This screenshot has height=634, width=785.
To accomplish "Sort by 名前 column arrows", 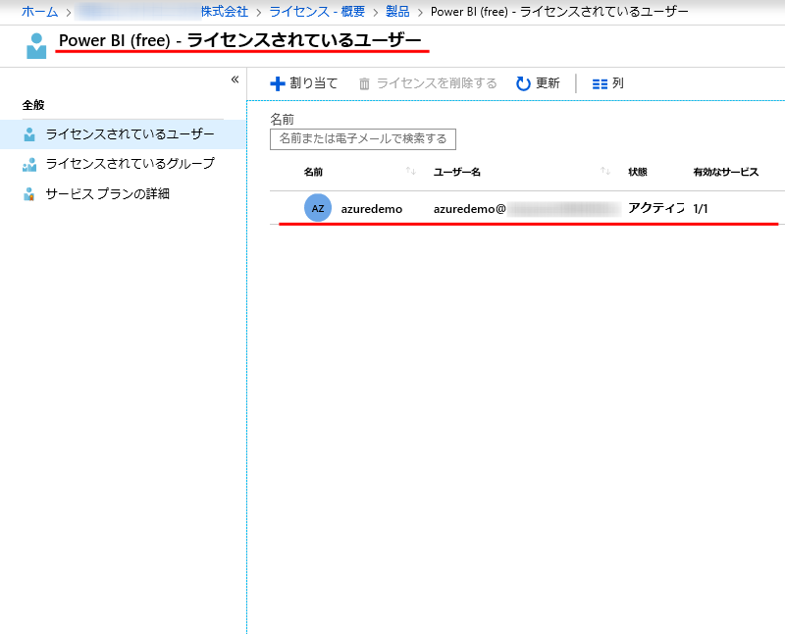I will point(411,172).
